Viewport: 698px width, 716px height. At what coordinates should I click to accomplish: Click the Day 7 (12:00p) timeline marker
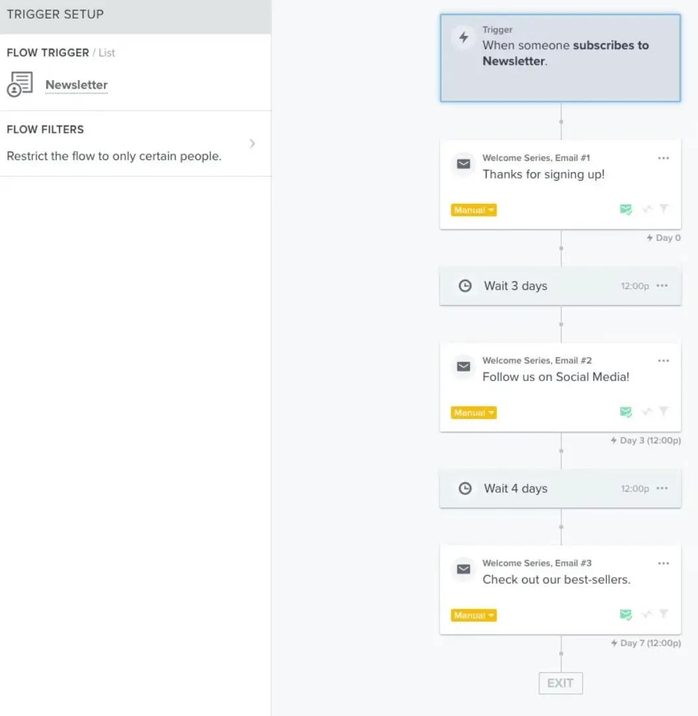[x=646, y=643]
